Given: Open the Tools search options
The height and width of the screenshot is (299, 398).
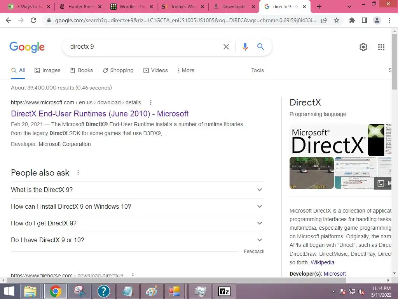Looking at the screenshot, I should [257, 70].
